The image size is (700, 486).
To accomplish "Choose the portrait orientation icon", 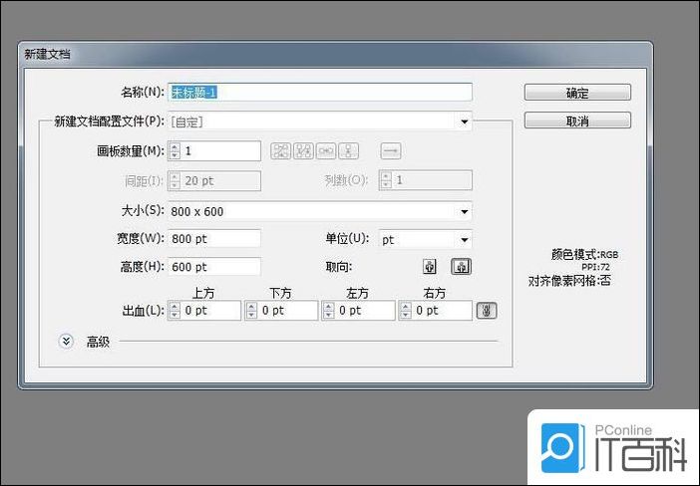I will (x=430, y=267).
